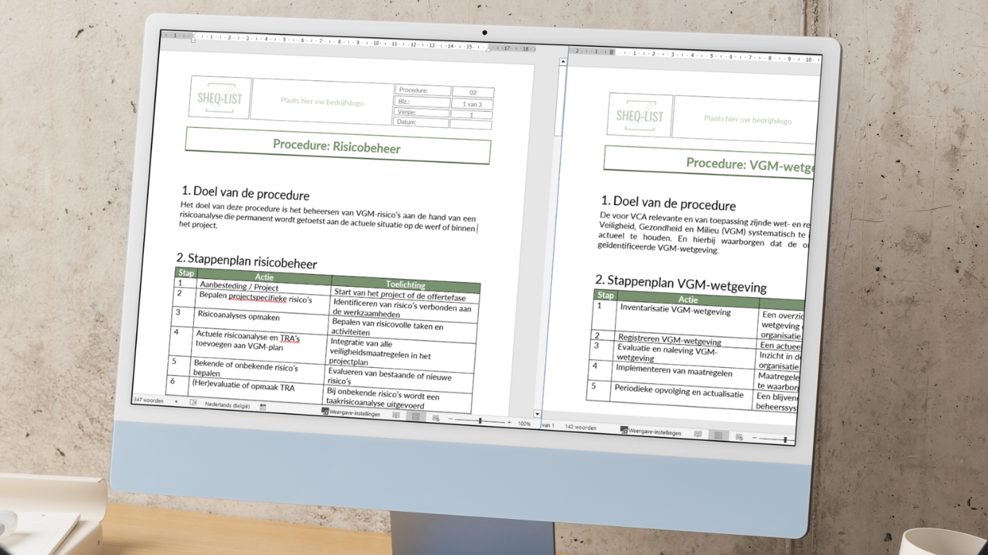Click scroll-up arrow of left document

(x=563, y=62)
